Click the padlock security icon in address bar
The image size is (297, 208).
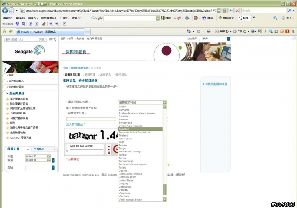224,11
